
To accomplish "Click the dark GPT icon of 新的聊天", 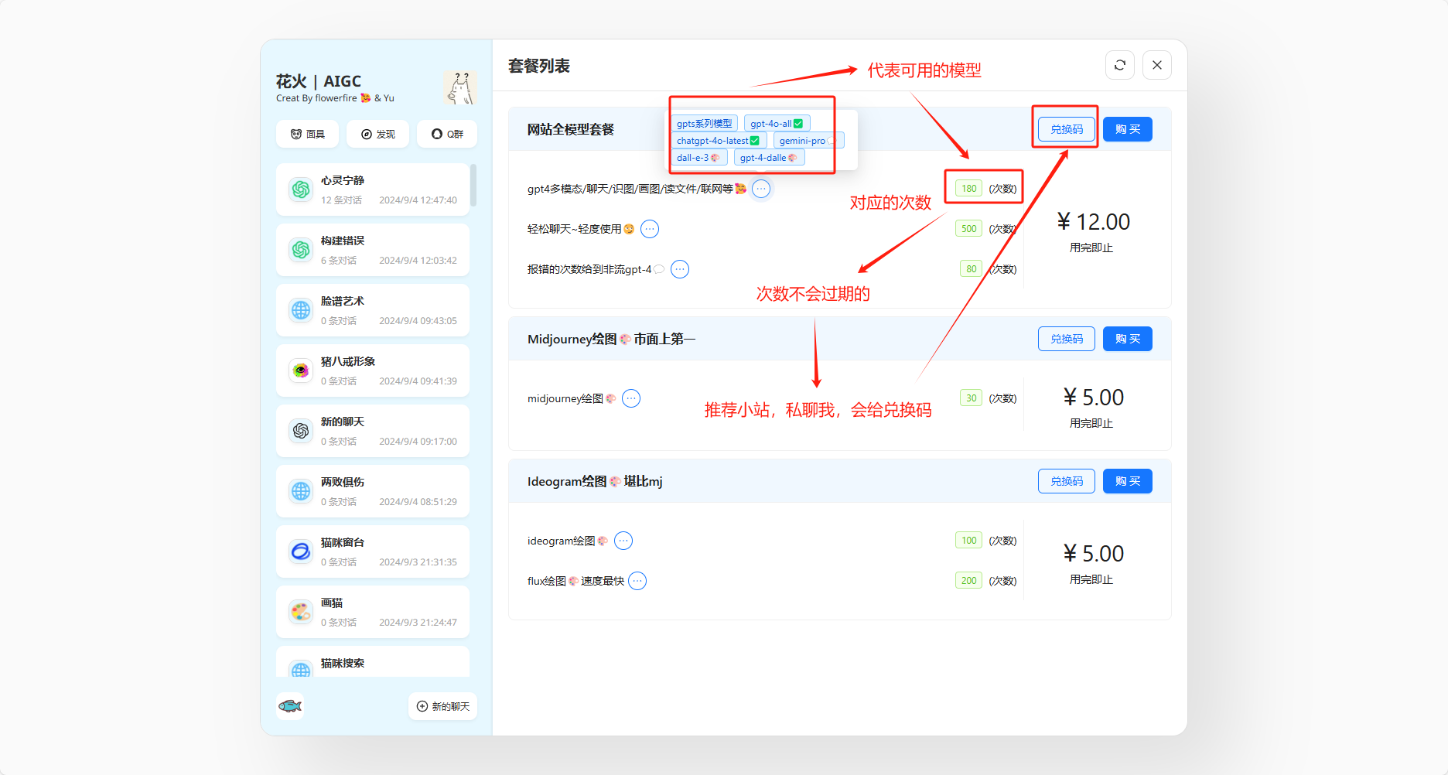I will point(301,431).
